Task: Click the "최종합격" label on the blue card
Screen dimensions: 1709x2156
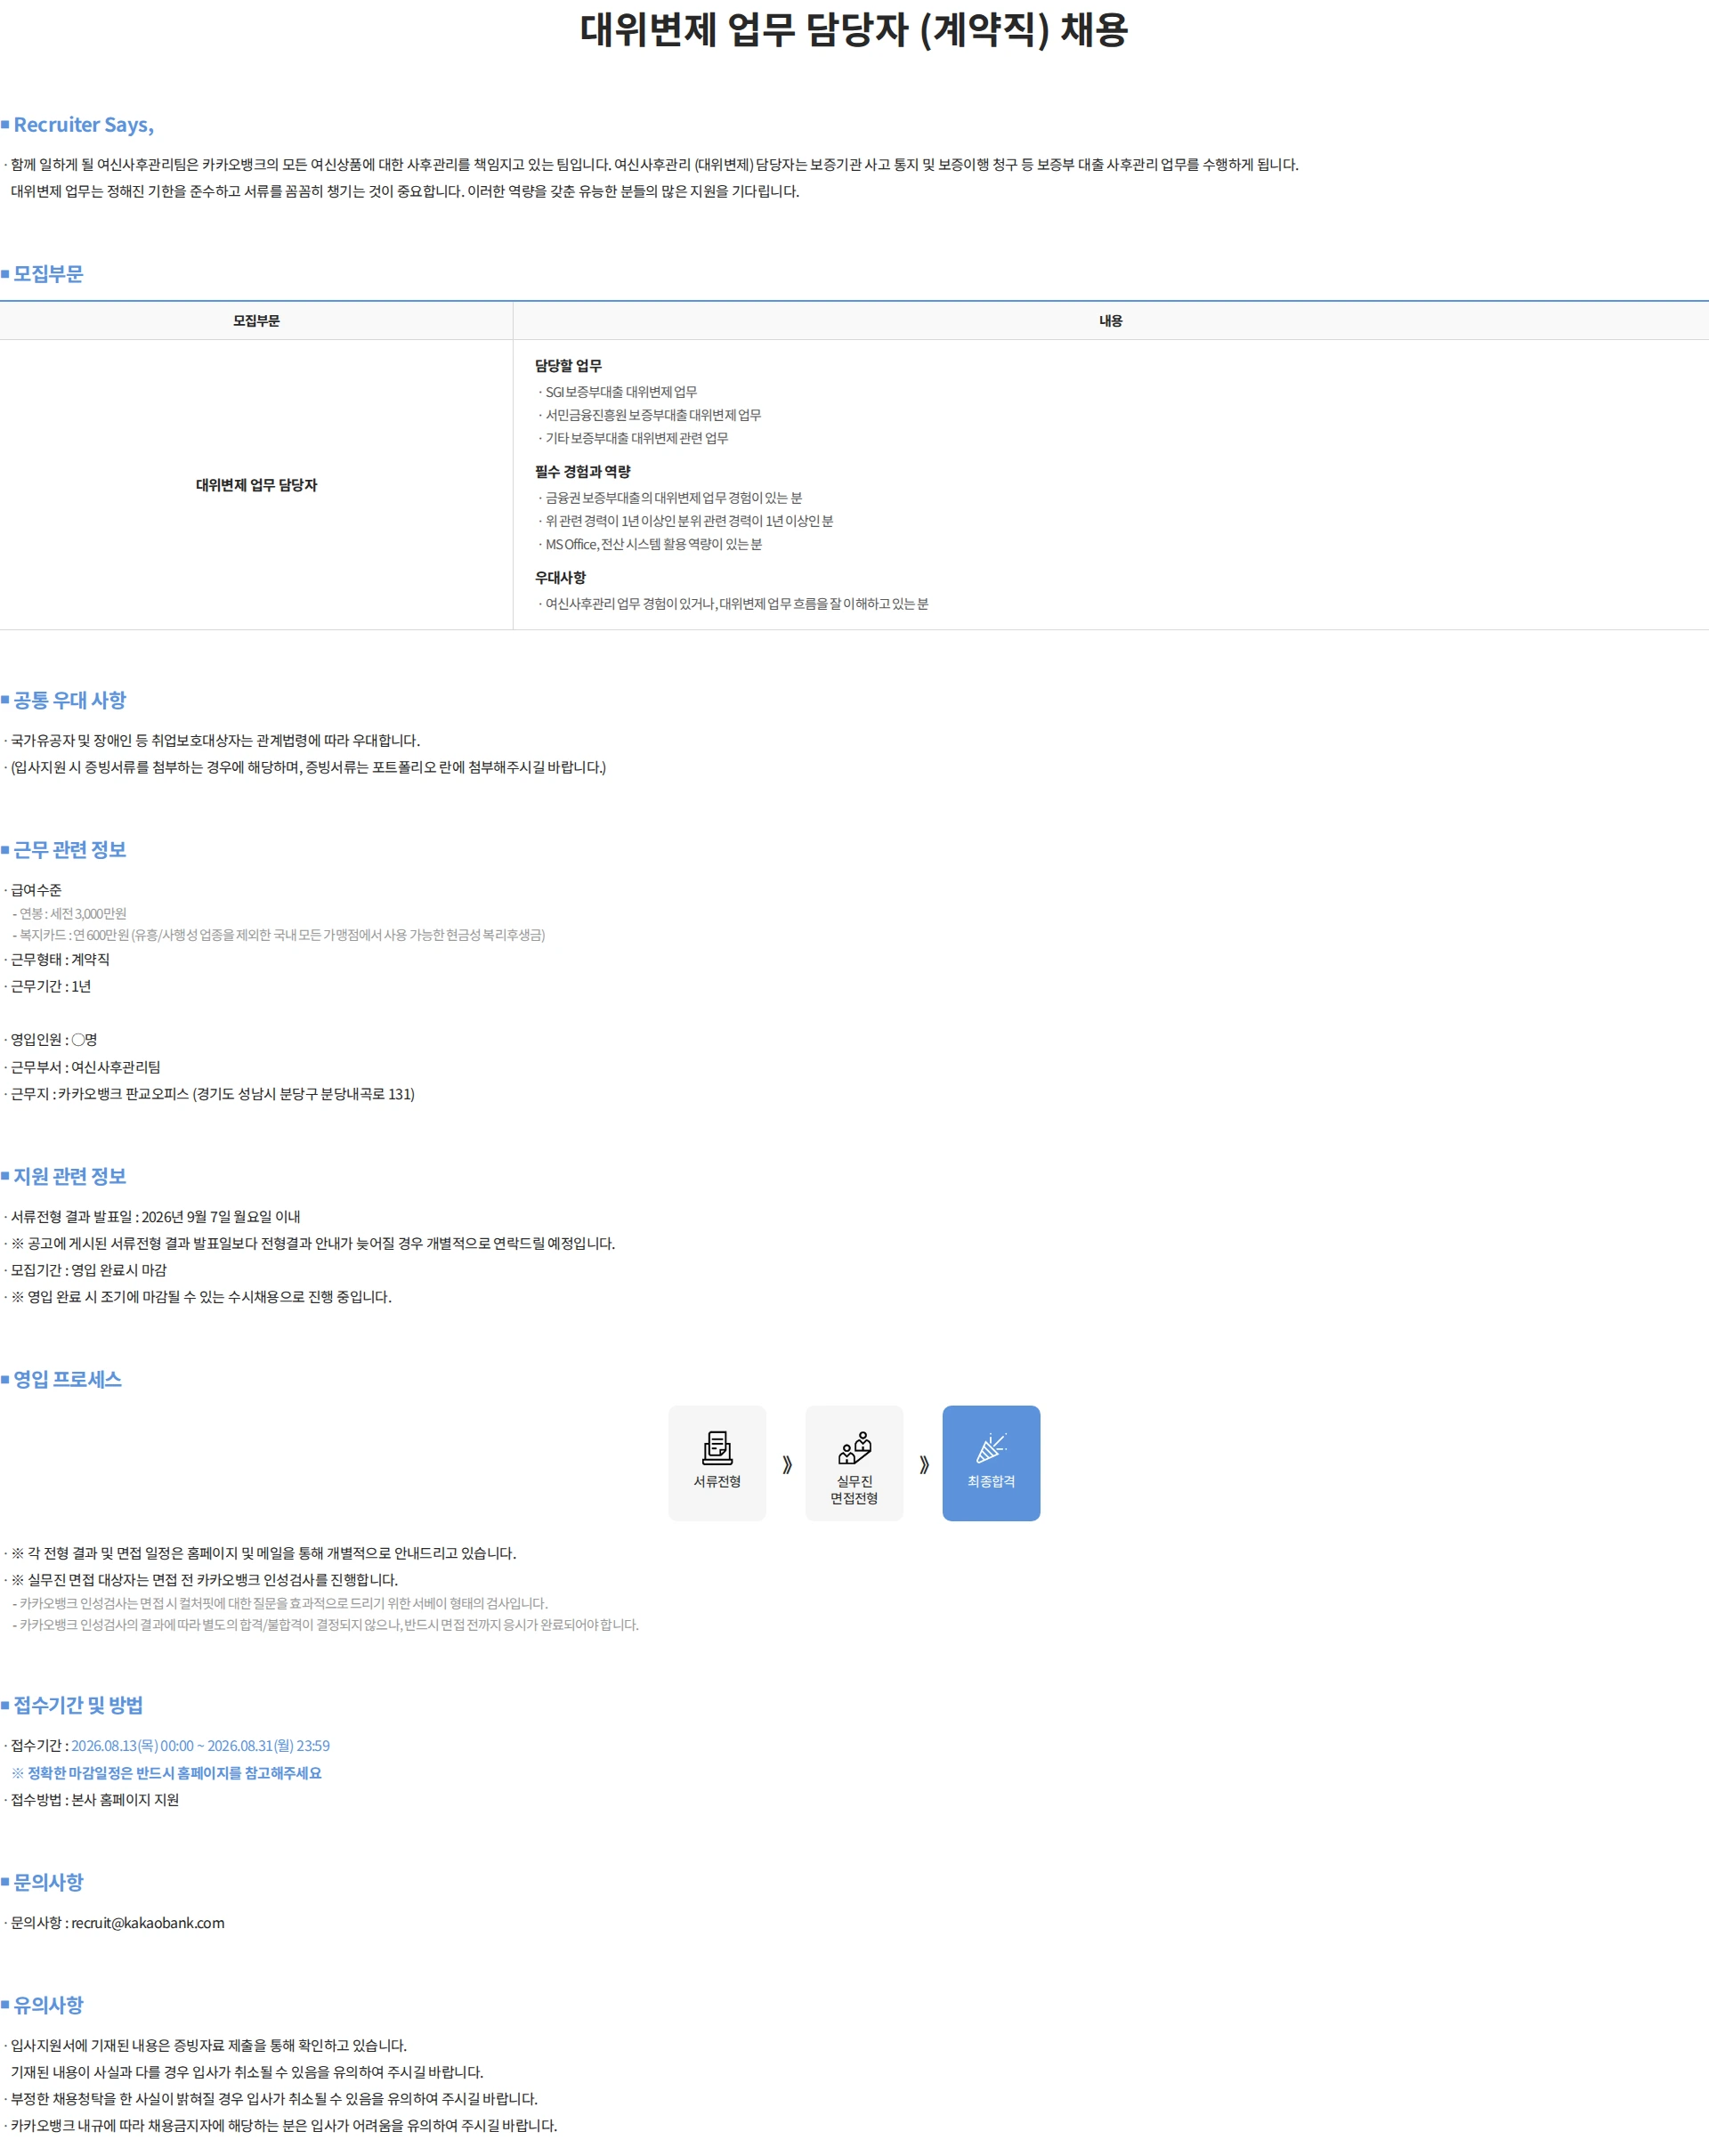Action: [x=991, y=1482]
